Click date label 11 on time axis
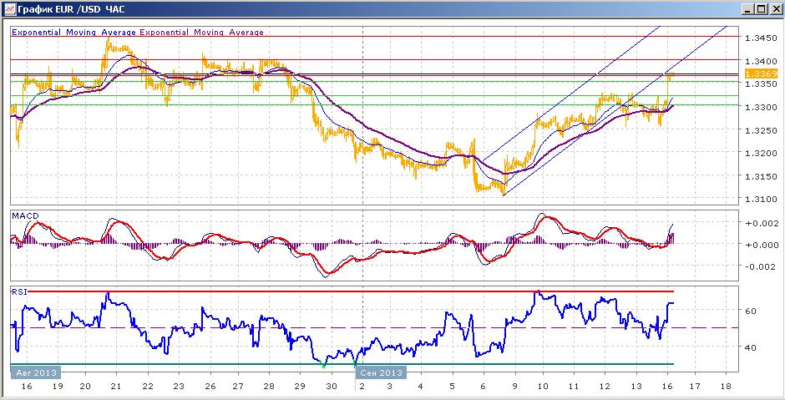Screen dimensions: 785x400 [574, 387]
